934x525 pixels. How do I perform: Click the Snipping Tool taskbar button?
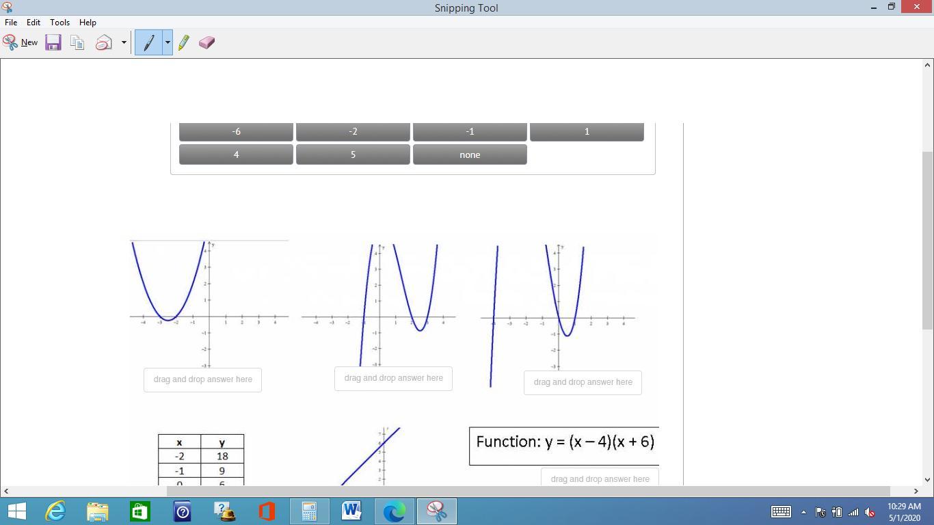point(437,511)
